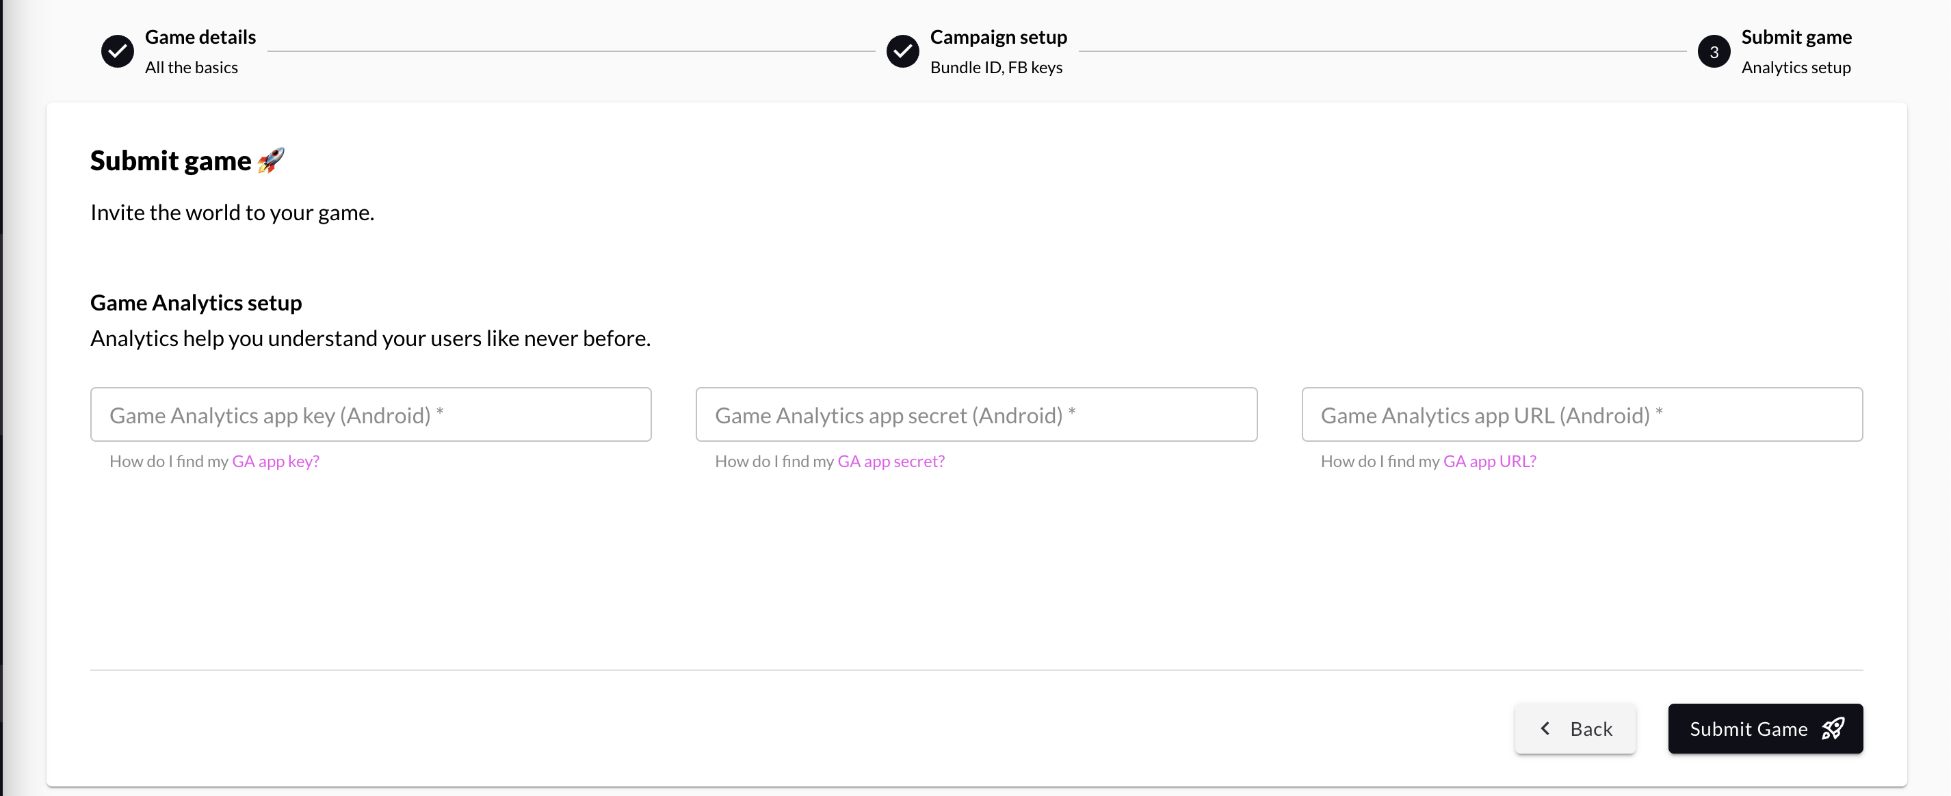The width and height of the screenshot is (1951, 796).
Task: Click the Bundle ID, FB keys subtitle
Action: pyautogui.click(x=995, y=68)
